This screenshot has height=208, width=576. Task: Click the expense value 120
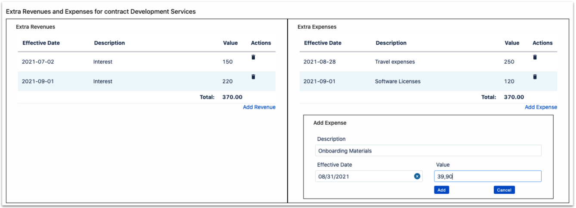(x=509, y=82)
